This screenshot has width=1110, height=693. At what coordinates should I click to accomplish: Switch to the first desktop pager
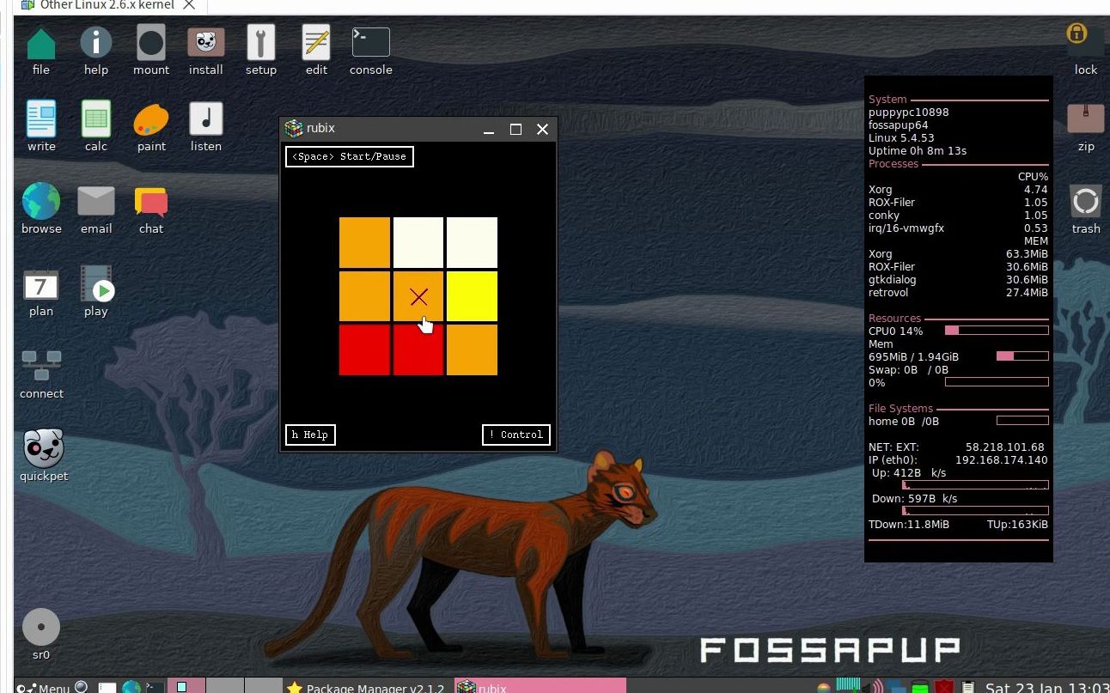[186, 686]
